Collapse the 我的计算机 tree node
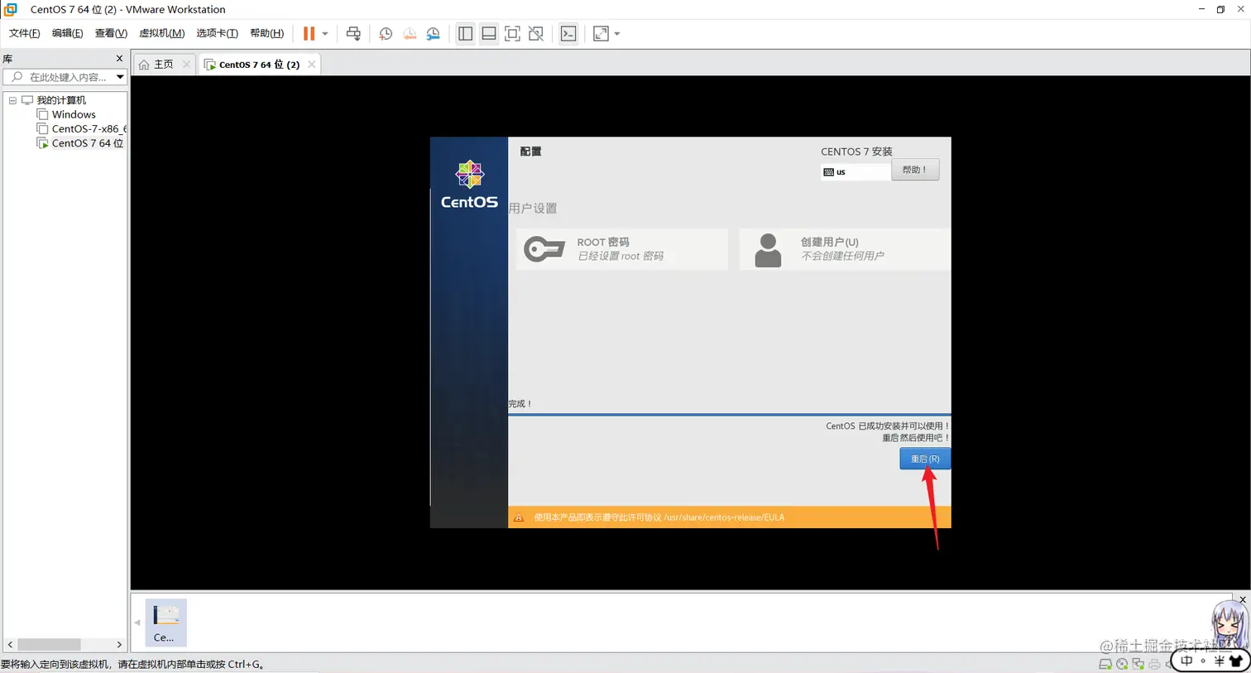This screenshot has width=1251, height=673. point(12,100)
